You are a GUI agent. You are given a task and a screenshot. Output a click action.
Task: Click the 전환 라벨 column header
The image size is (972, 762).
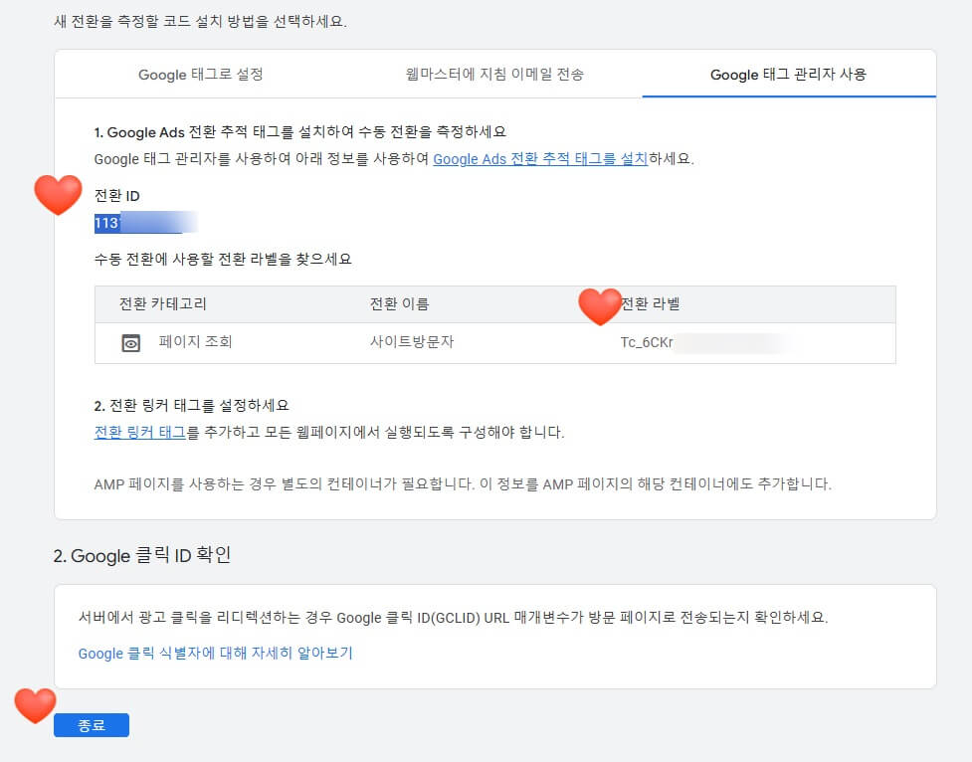651,303
